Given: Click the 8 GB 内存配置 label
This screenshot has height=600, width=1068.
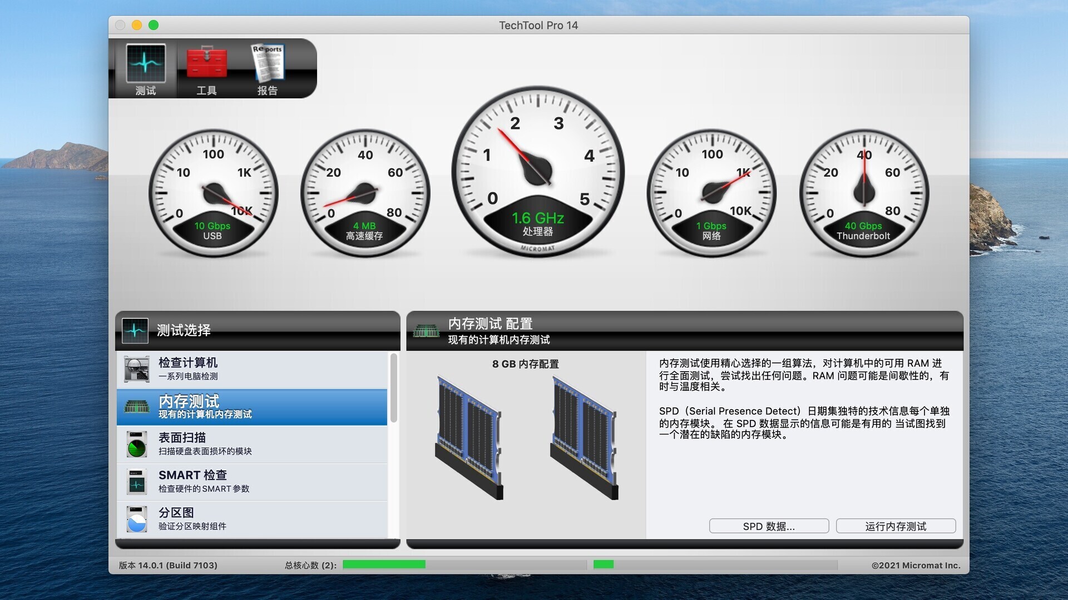Looking at the screenshot, I should (x=525, y=364).
